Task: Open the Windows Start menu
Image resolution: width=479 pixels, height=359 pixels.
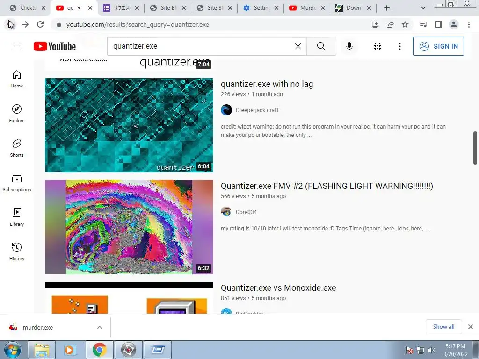Action: (12, 350)
